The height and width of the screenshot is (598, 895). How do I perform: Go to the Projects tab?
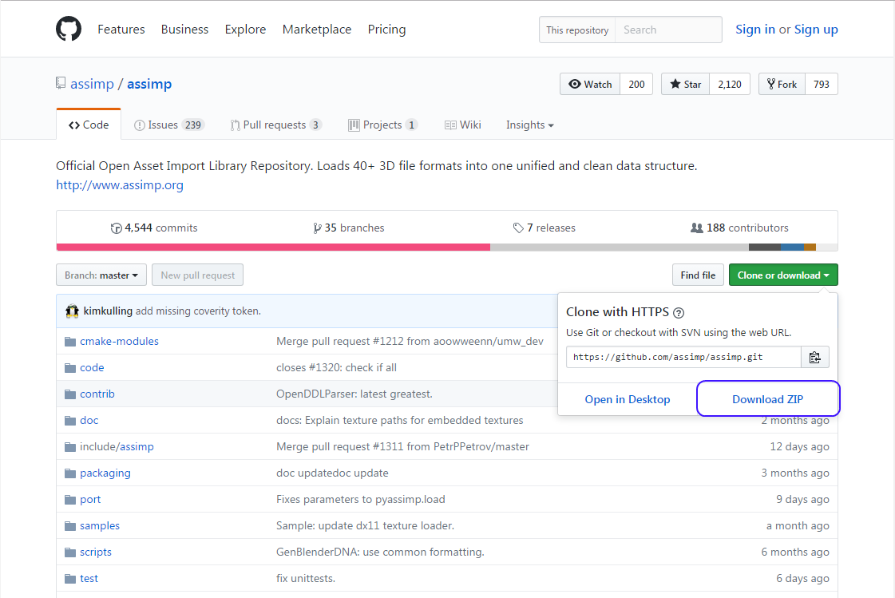[x=383, y=125]
